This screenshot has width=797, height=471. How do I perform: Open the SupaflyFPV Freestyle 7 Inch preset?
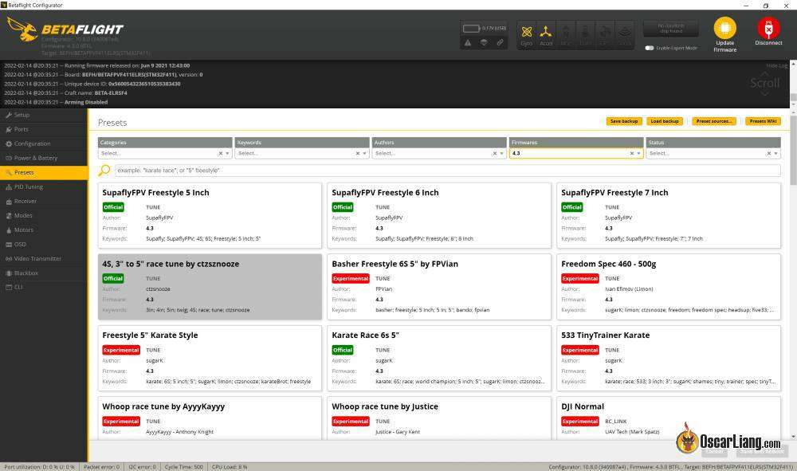[x=669, y=215]
